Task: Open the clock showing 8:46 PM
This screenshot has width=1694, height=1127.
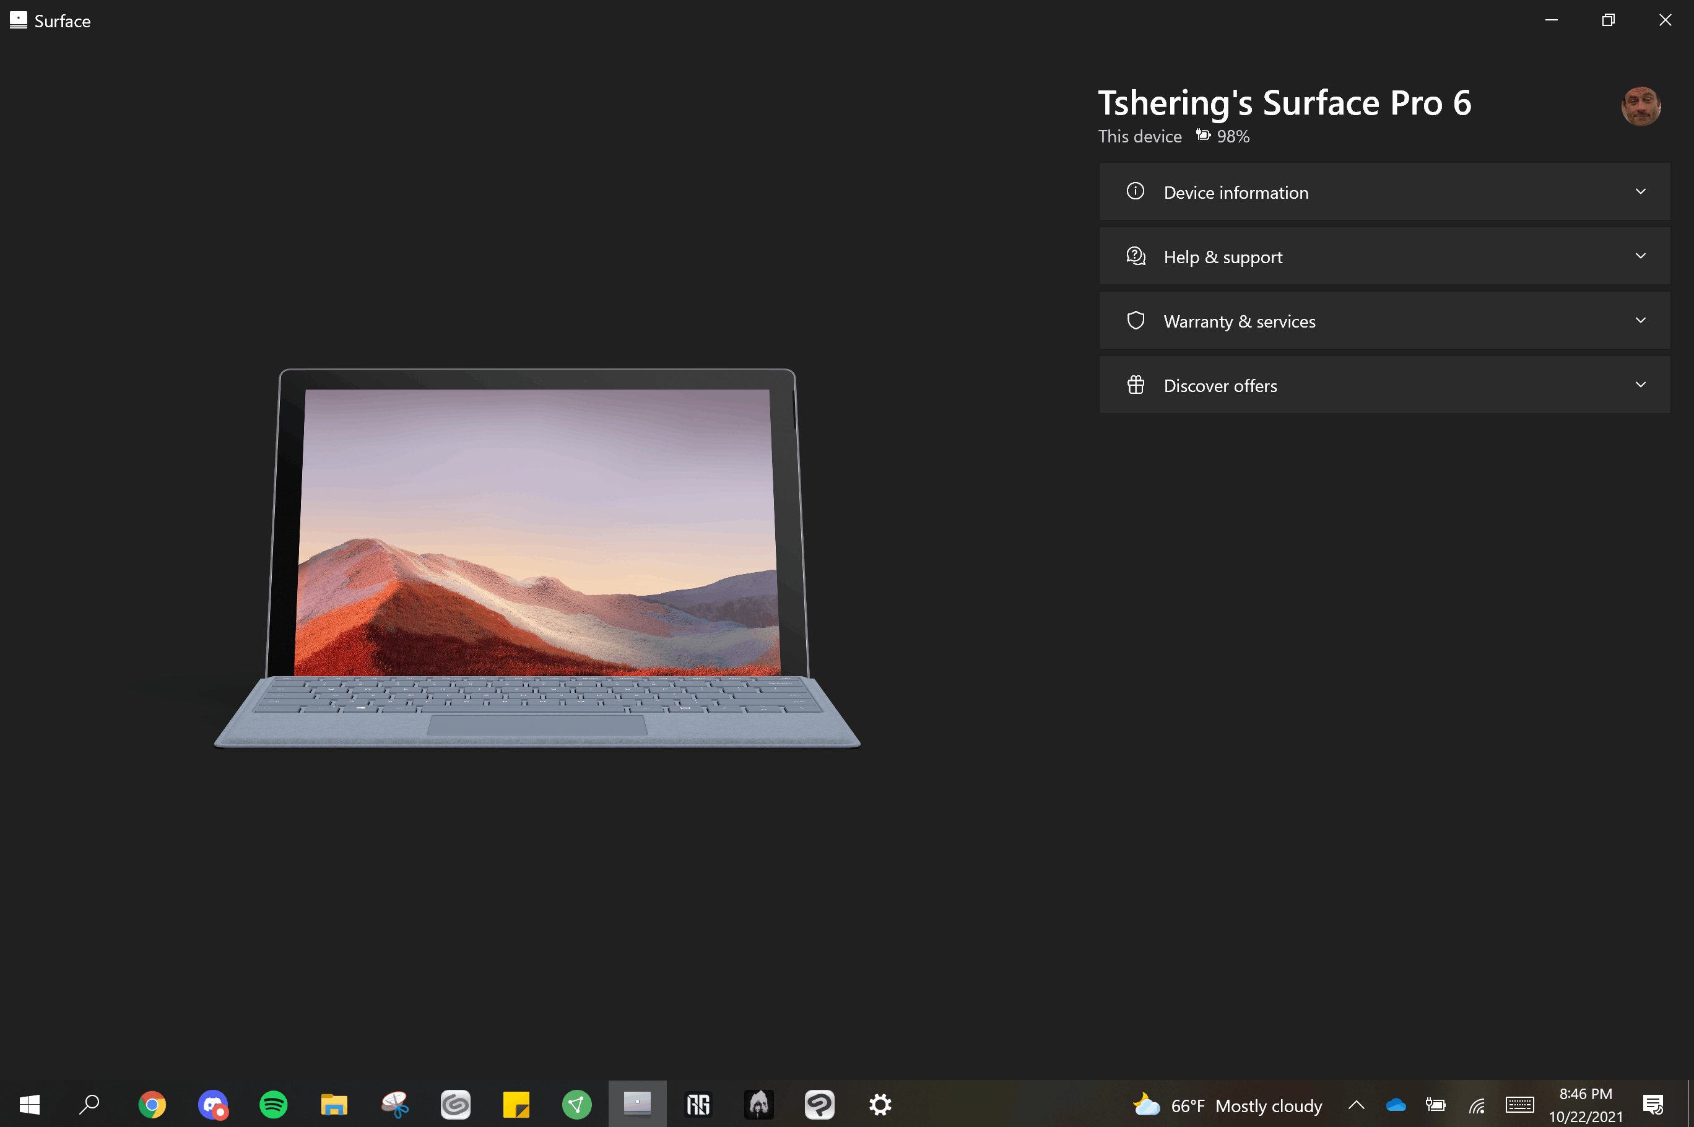Action: [1585, 1104]
